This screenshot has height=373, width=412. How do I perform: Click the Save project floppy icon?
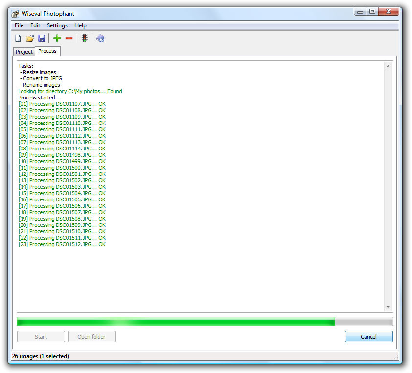point(42,38)
